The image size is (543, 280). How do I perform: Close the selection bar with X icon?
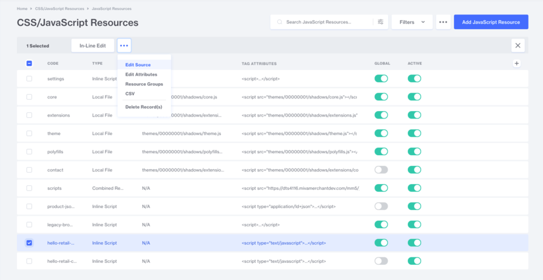tap(518, 45)
